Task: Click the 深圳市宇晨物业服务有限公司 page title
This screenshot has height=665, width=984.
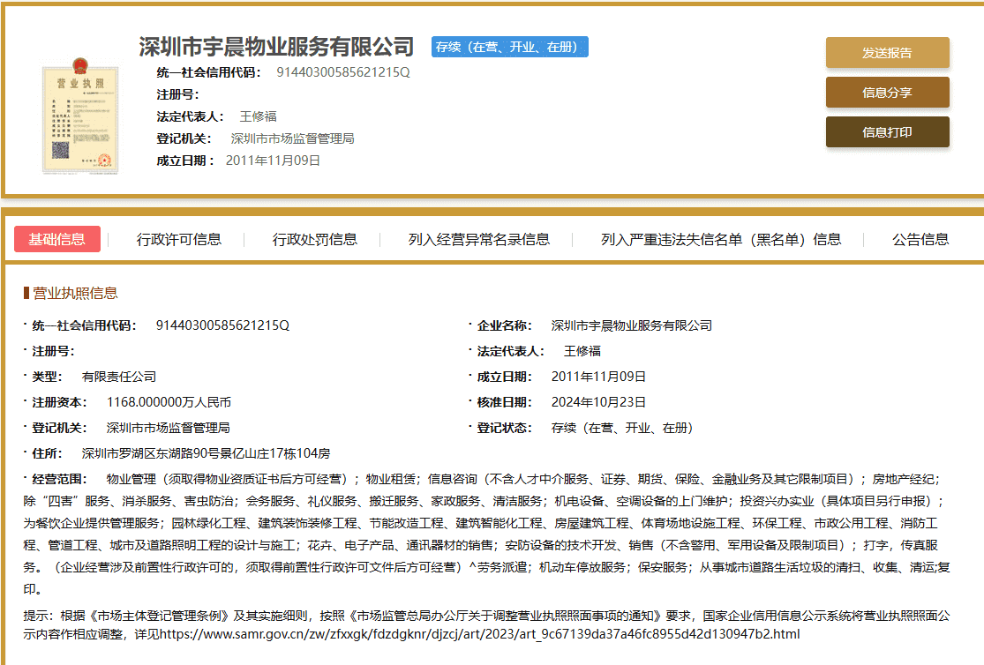Action: tap(276, 47)
